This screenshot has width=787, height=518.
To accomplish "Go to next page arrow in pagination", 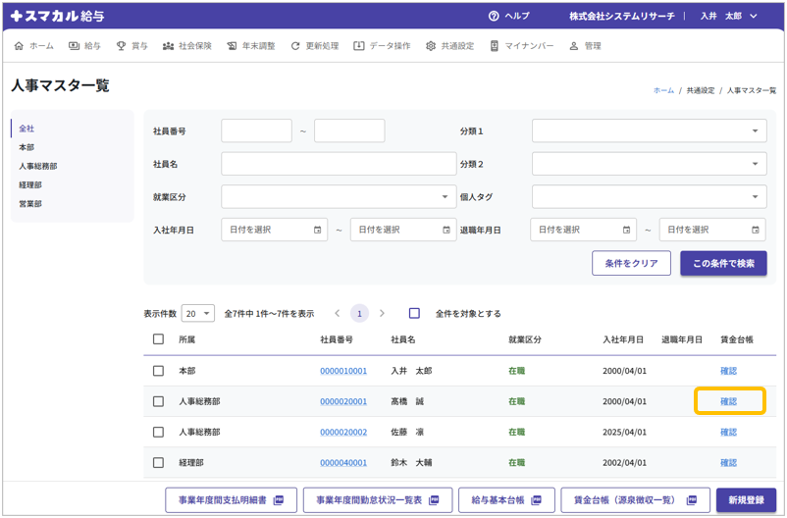I will click(383, 314).
